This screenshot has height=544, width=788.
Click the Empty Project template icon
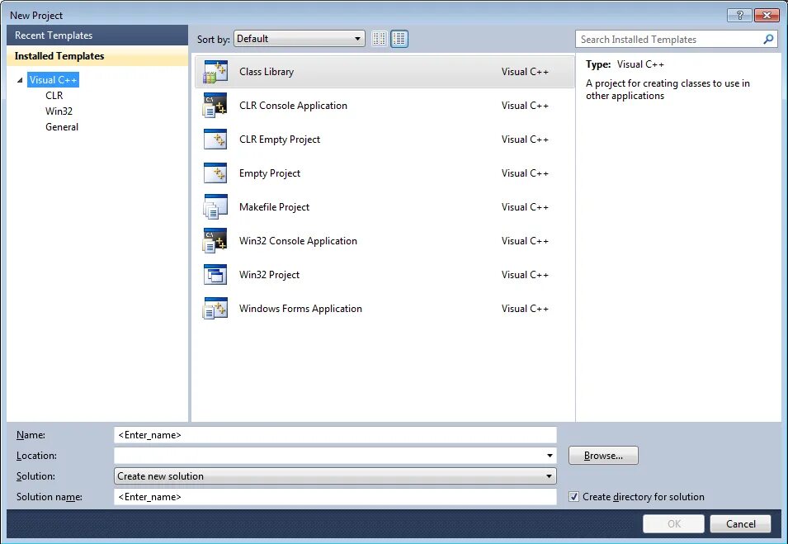pyautogui.click(x=215, y=173)
